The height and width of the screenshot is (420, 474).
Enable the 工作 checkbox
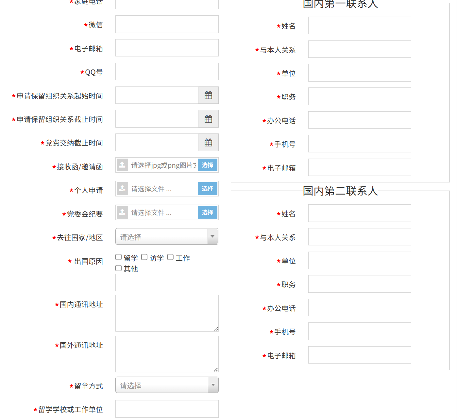tap(170, 257)
